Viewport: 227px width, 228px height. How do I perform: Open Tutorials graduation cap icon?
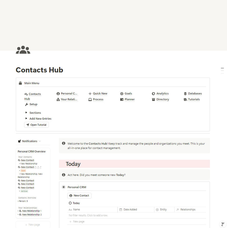point(185,100)
